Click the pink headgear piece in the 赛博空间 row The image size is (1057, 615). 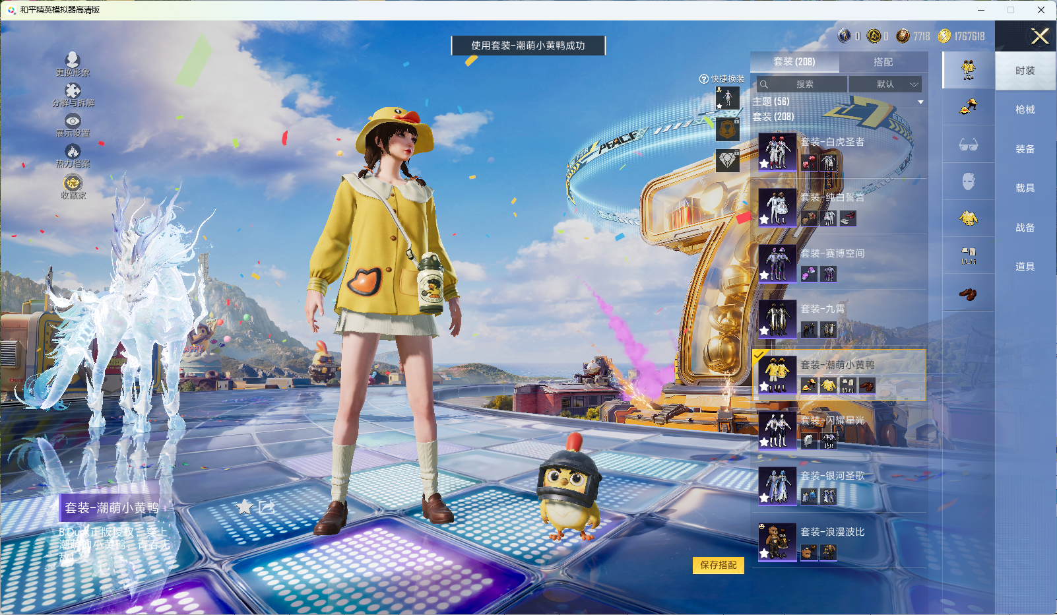click(x=809, y=274)
